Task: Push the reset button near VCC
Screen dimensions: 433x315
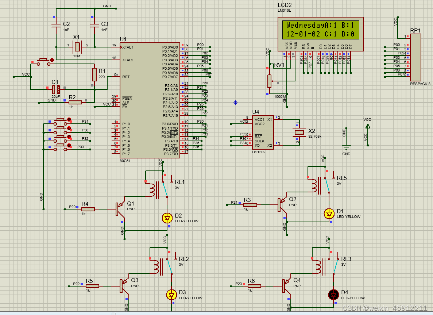Action: click(x=43, y=62)
